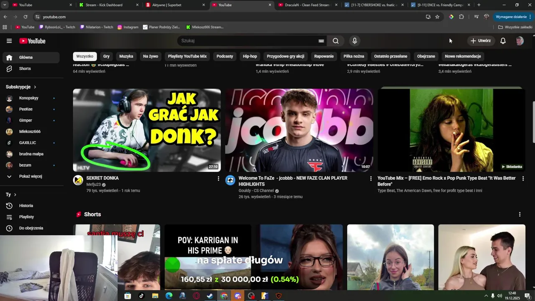Select the Gry filter chip
The width and height of the screenshot is (535, 301).
pos(107,56)
